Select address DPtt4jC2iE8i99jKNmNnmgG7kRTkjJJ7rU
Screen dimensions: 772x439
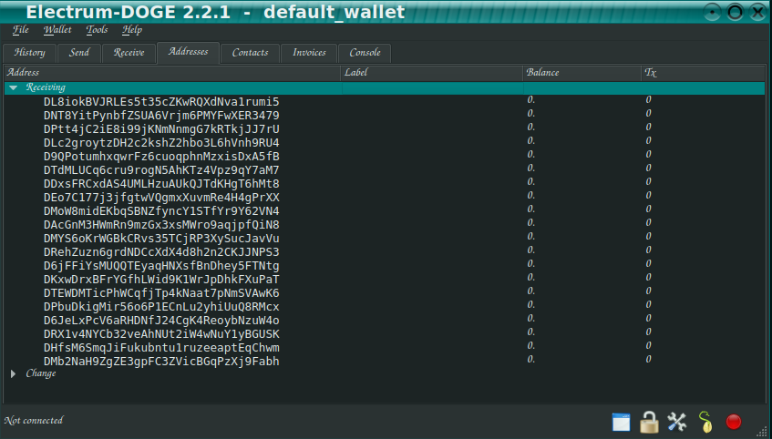[161, 129]
